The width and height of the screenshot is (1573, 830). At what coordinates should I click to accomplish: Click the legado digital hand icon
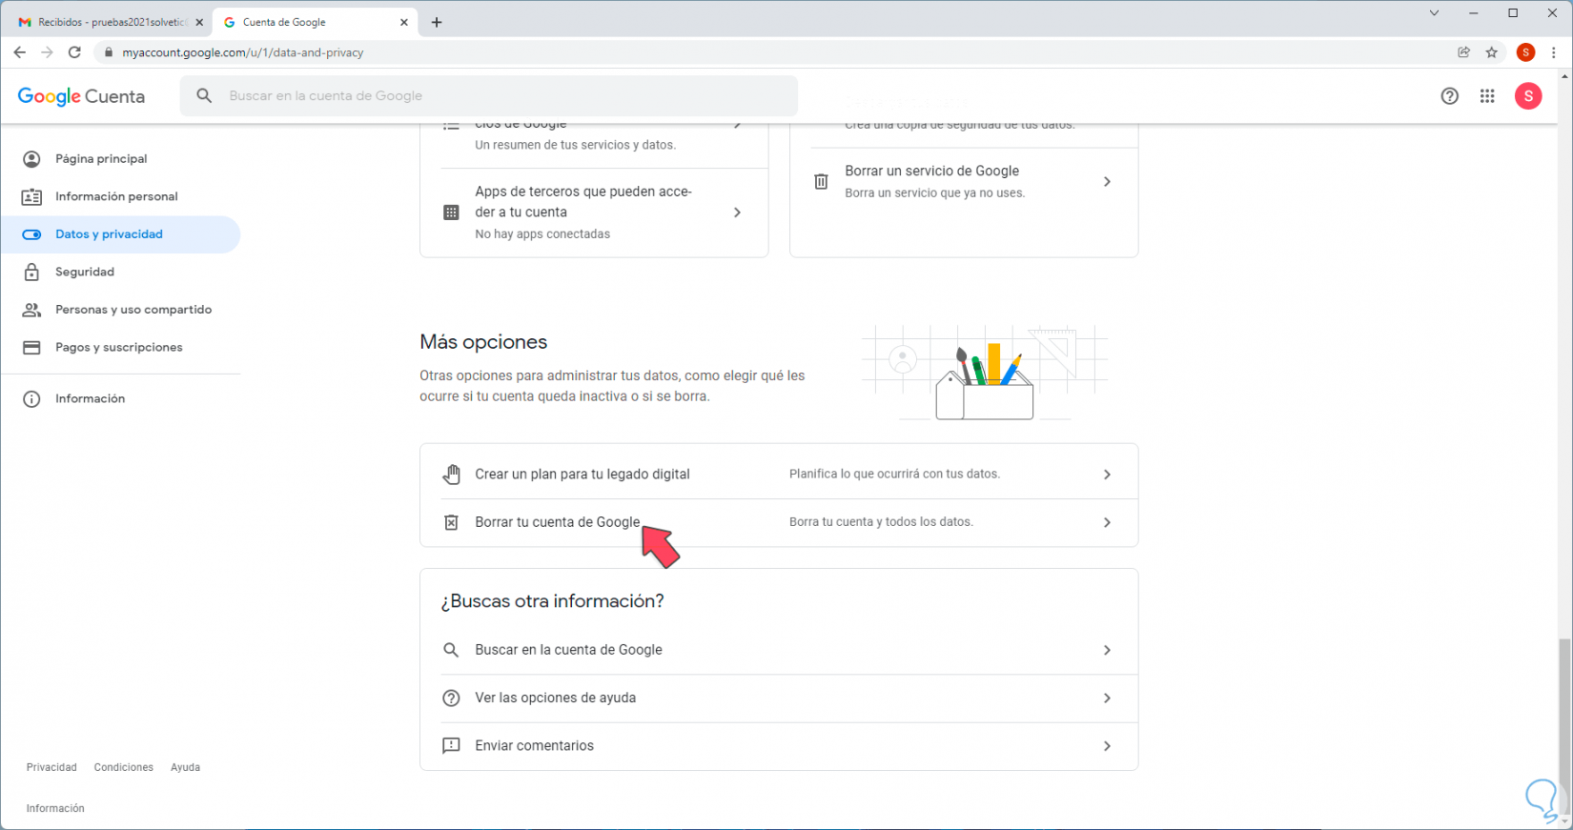451,475
